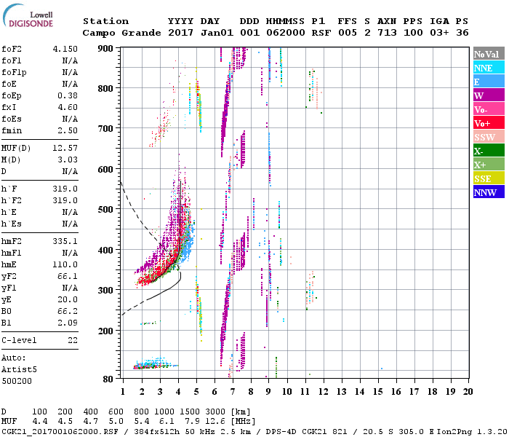Image resolution: width=509 pixels, height=437 pixels.
Task: Select the NoVal legend color swatch
Action: tap(489, 54)
